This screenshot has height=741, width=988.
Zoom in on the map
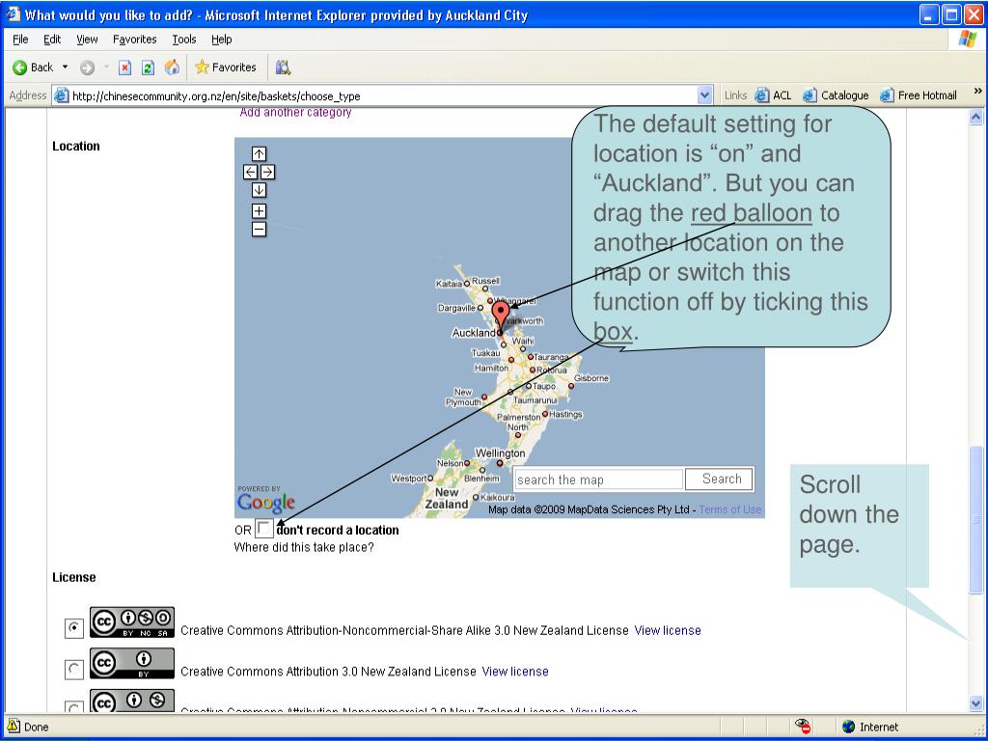[x=259, y=211]
